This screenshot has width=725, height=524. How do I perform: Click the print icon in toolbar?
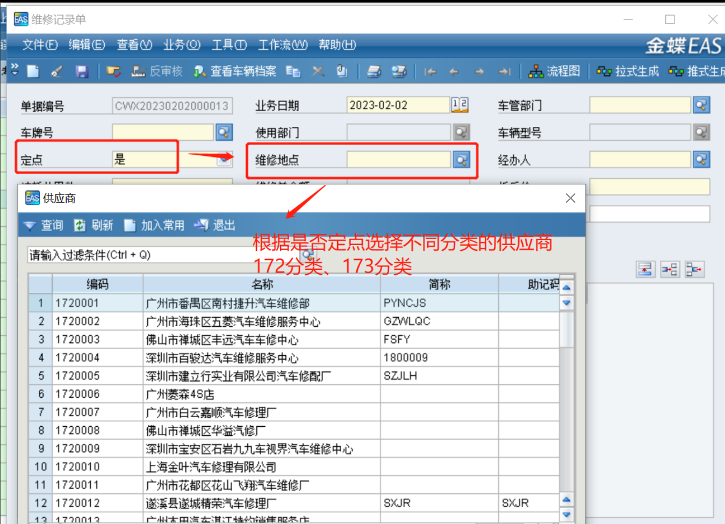point(374,71)
